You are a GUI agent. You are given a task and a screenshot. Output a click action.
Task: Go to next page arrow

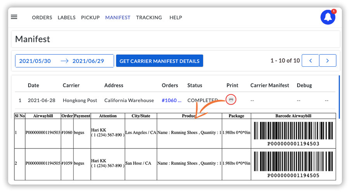(328, 61)
